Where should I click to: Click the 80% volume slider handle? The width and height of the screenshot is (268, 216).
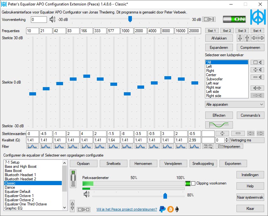[x=165, y=196]
